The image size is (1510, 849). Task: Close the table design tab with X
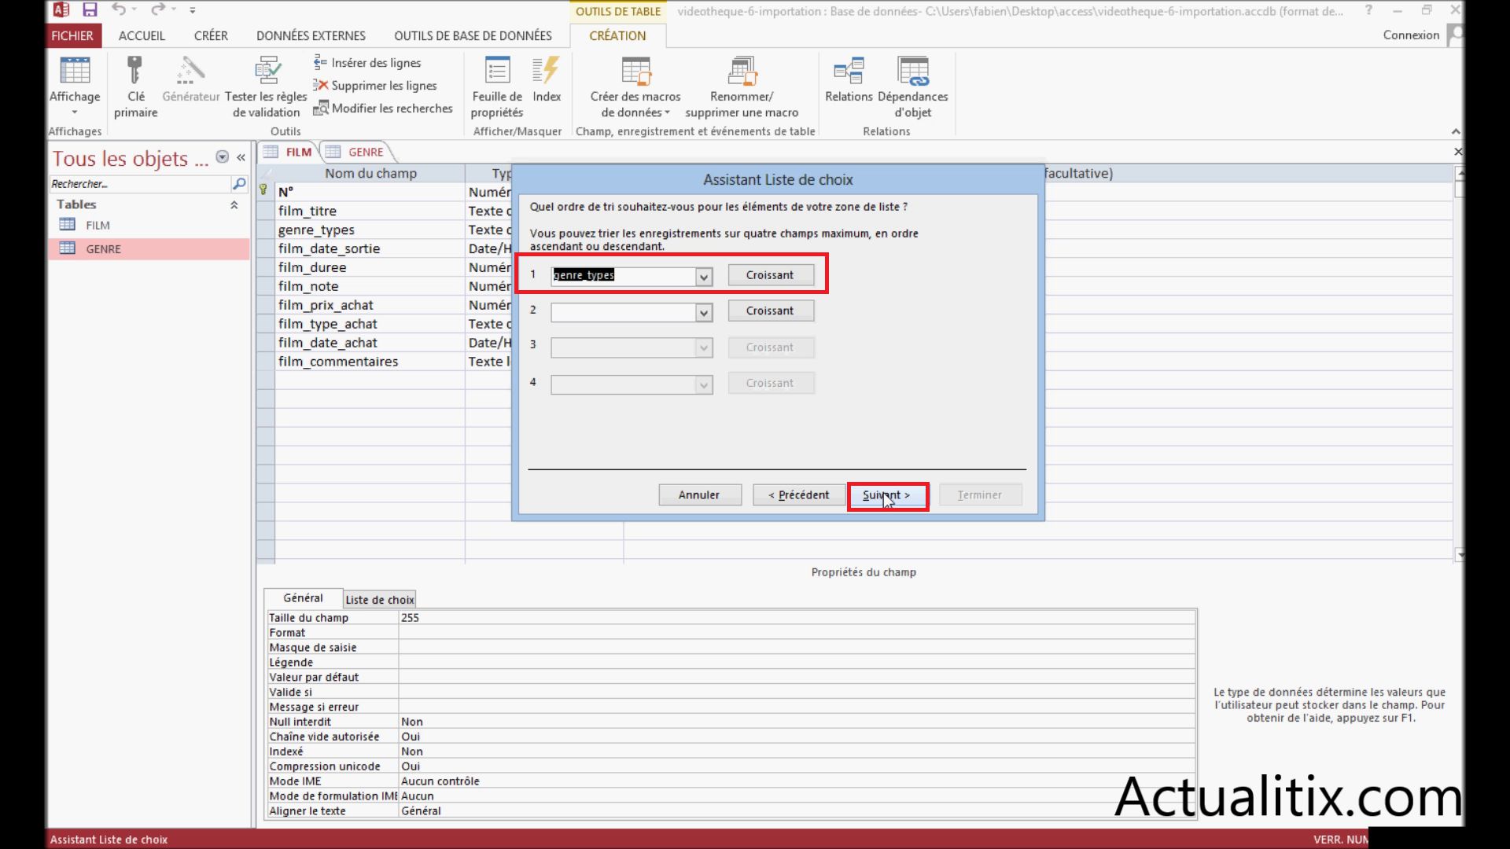1458,152
